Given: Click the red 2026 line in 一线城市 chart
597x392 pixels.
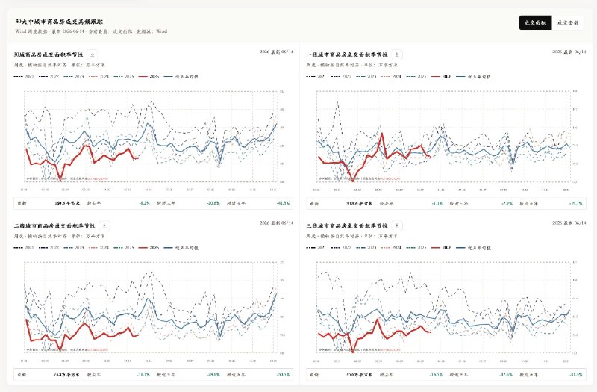Looking at the screenshot, I should click(x=382, y=134).
